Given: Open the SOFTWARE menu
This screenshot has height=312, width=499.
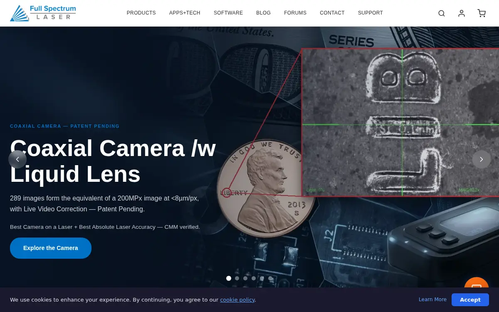Looking at the screenshot, I should click(228, 13).
